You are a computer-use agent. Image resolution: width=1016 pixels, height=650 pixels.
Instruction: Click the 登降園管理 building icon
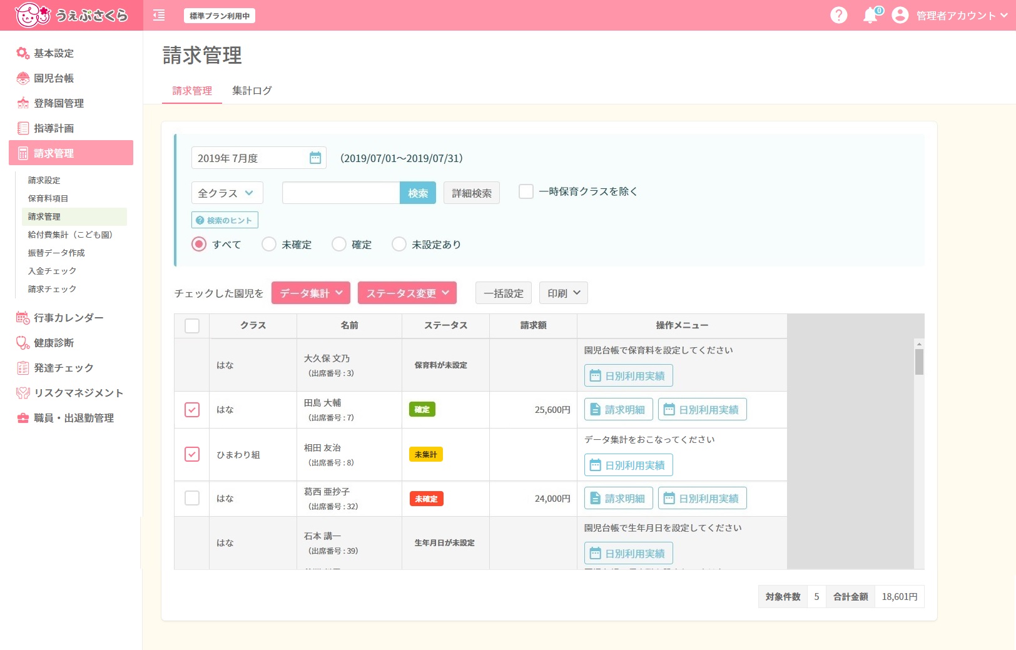(x=23, y=103)
